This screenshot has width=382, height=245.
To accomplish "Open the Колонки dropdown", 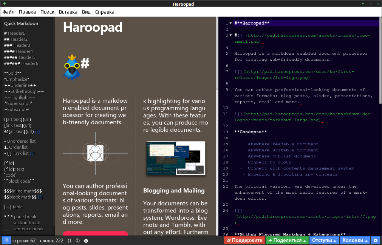I will [x=355, y=240].
